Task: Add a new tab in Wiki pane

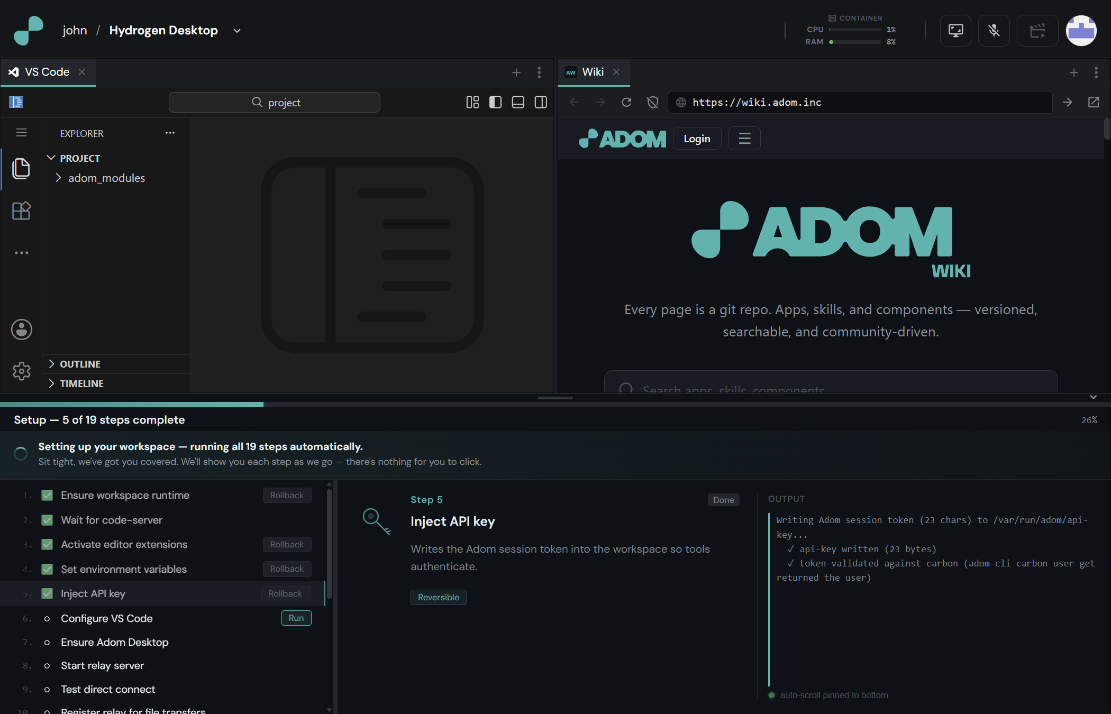Action: click(1074, 72)
